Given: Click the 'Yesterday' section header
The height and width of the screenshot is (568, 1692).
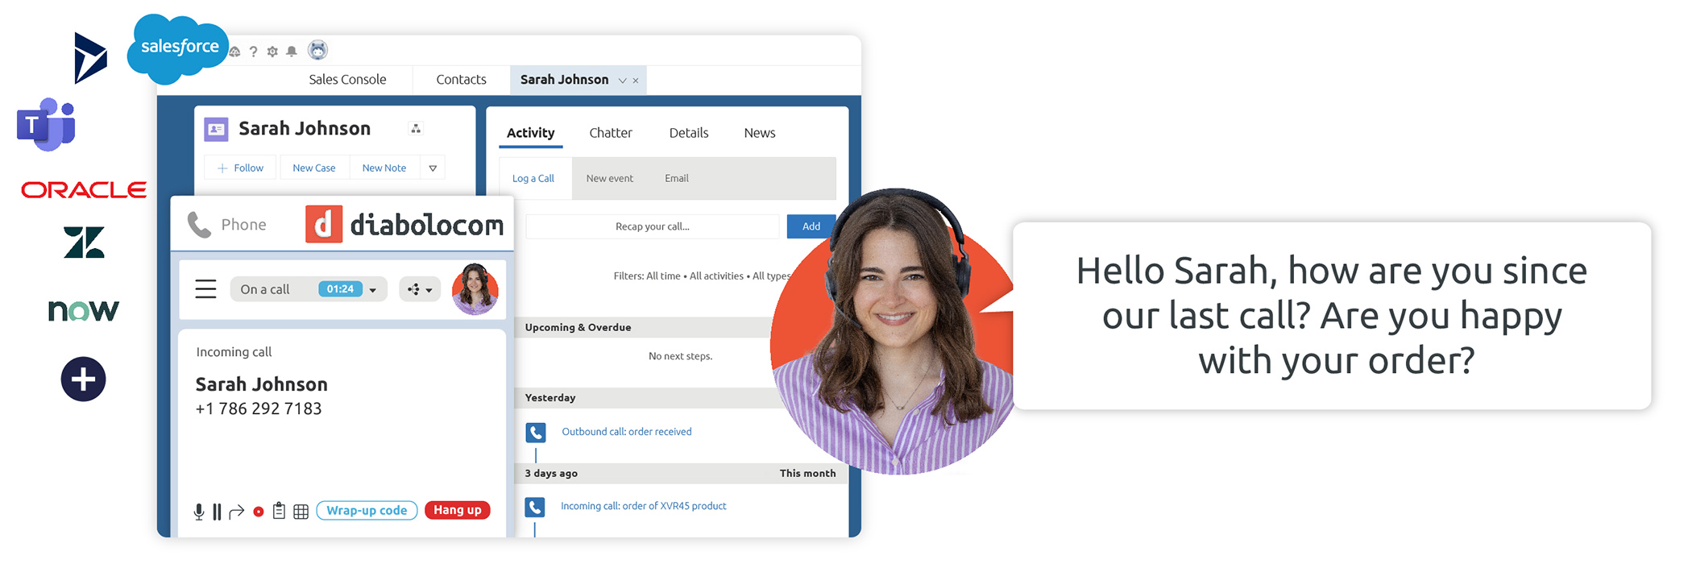Looking at the screenshot, I should pos(550,398).
